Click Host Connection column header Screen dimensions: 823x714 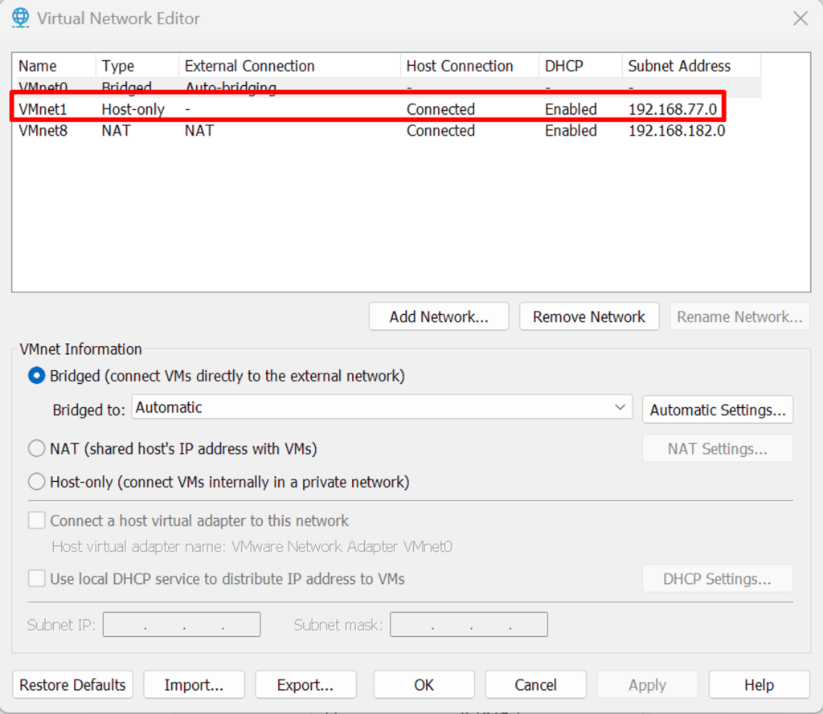tap(469, 66)
